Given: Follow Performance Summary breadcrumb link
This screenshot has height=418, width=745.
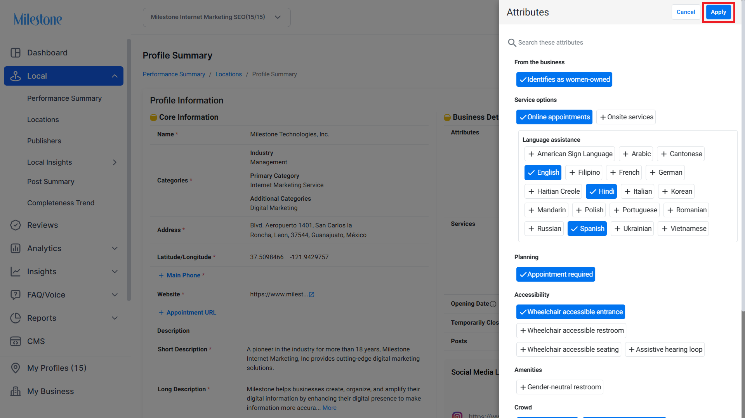Looking at the screenshot, I should [x=174, y=74].
